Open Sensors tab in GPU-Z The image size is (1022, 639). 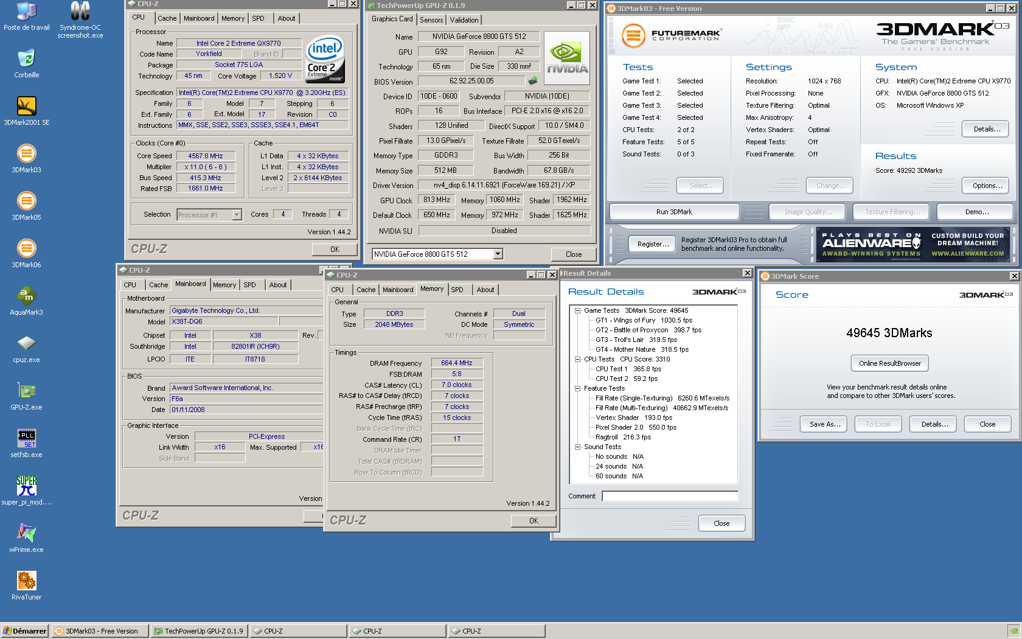click(431, 20)
